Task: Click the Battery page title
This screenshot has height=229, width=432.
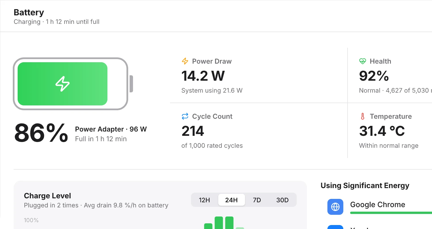Action: 29,13
